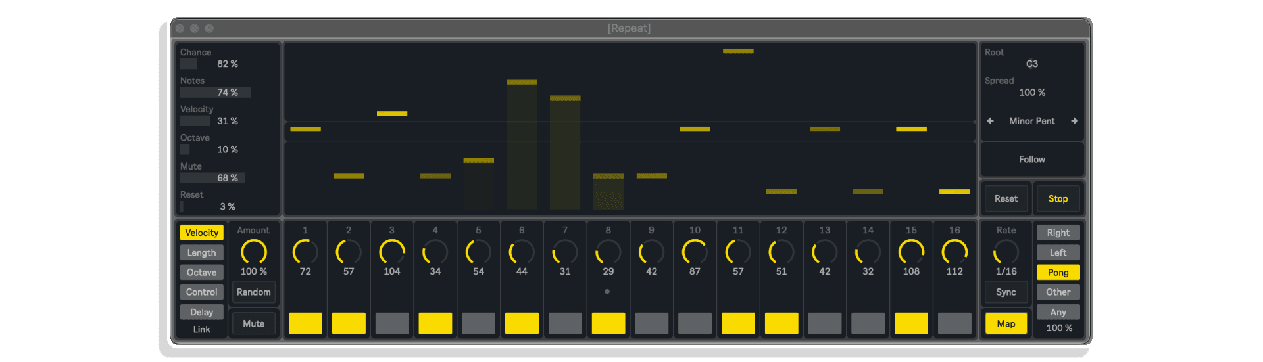Click the step 4 knob showing 34
Image resolution: width=1263 pixels, height=362 pixels.
pos(435,252)
